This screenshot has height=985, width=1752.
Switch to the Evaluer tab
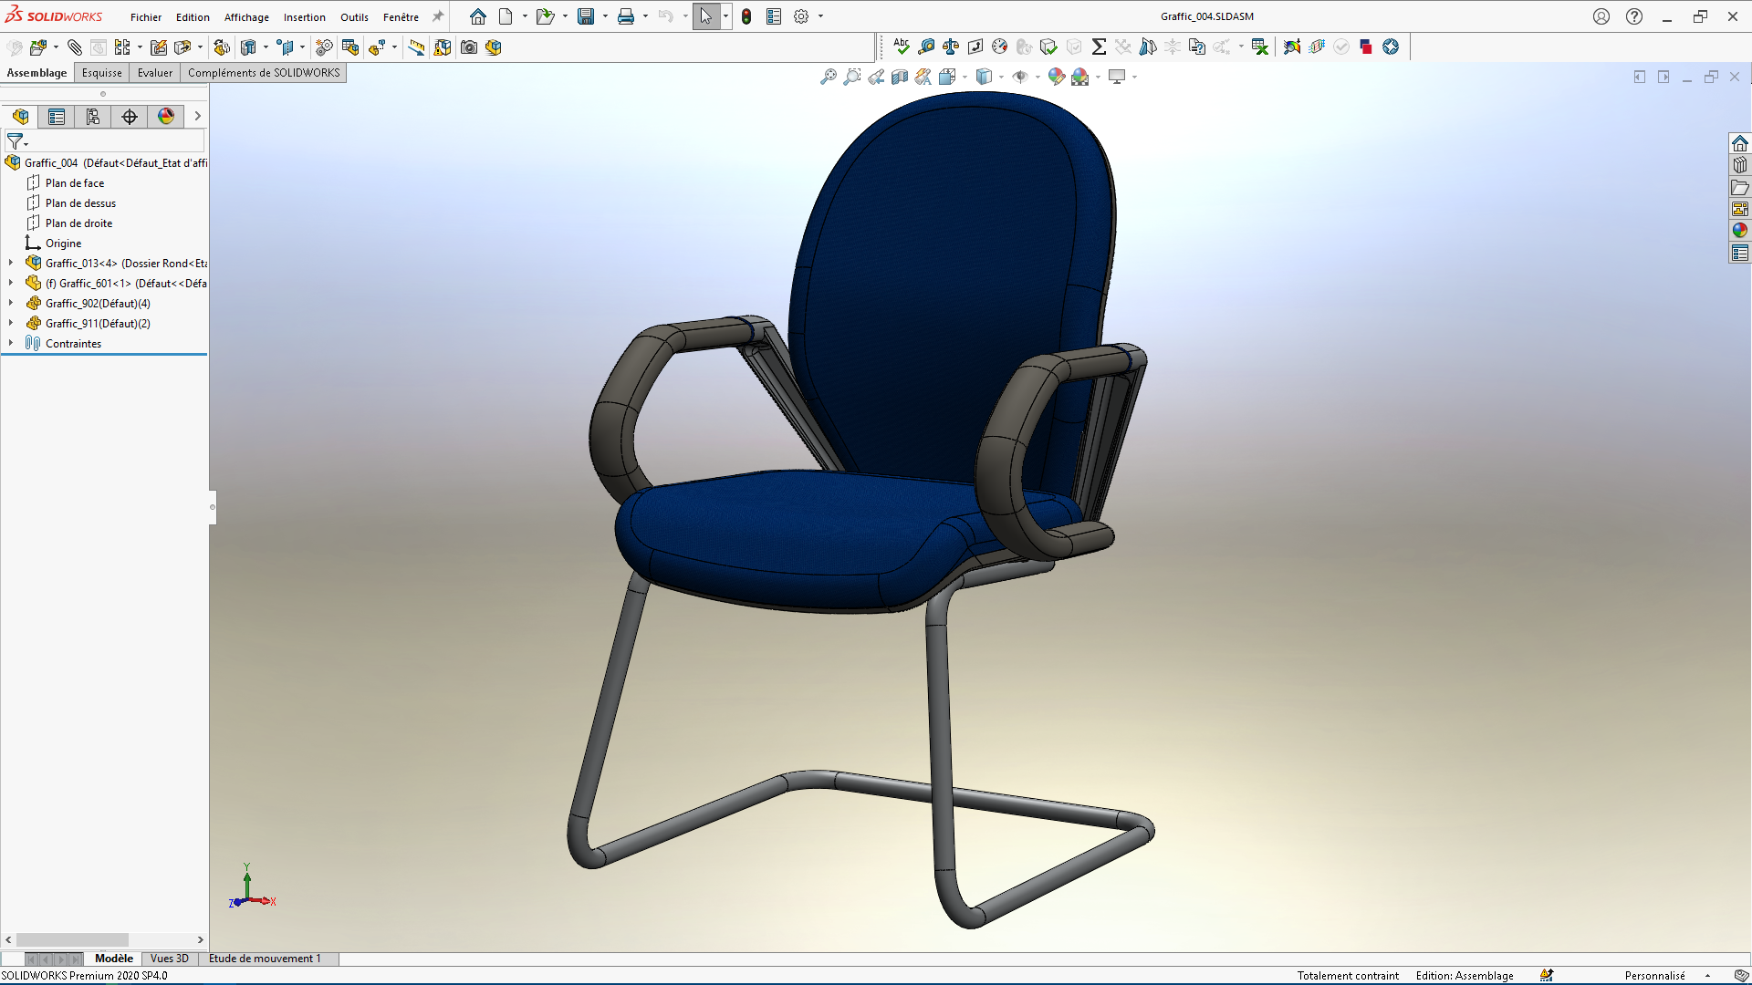155,73
